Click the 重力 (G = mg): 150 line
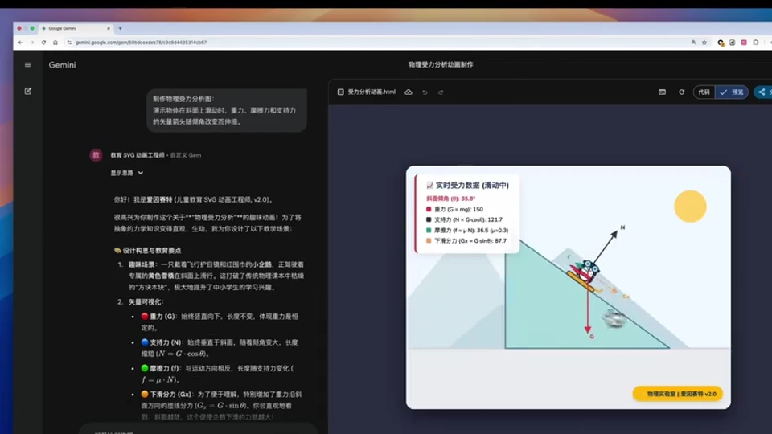The height and width of the screenshot is (434, 772). click(x=458, y=209)
